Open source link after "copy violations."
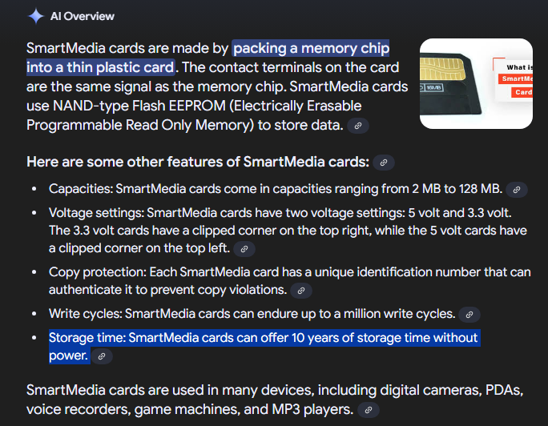Screen dimensions: 548x426 coord(300,291)
